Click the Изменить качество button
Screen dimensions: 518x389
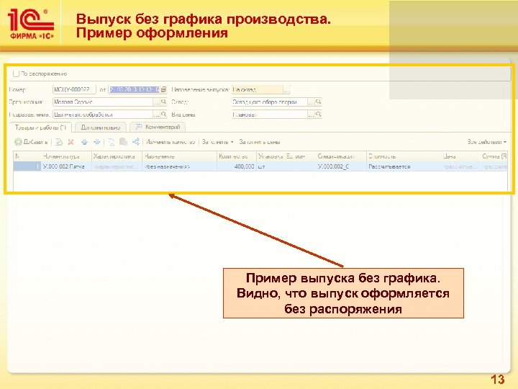pos(171,142)
